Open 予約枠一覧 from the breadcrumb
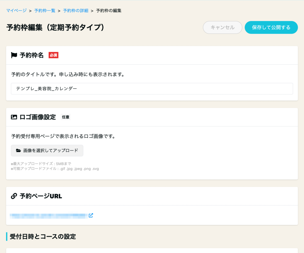Screen dimensions: 304x253 [x=45, y=11]
